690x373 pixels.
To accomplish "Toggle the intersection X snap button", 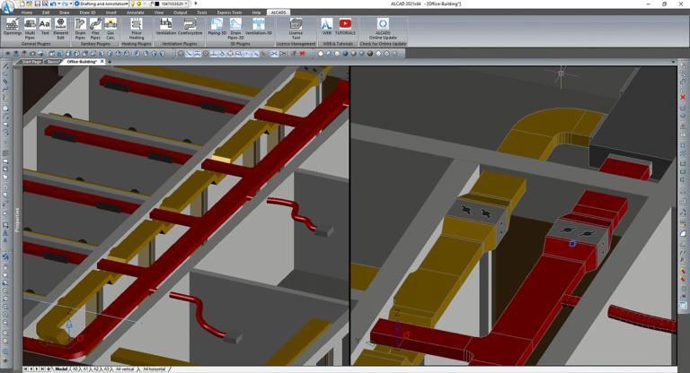I will [x=274, y=54].
